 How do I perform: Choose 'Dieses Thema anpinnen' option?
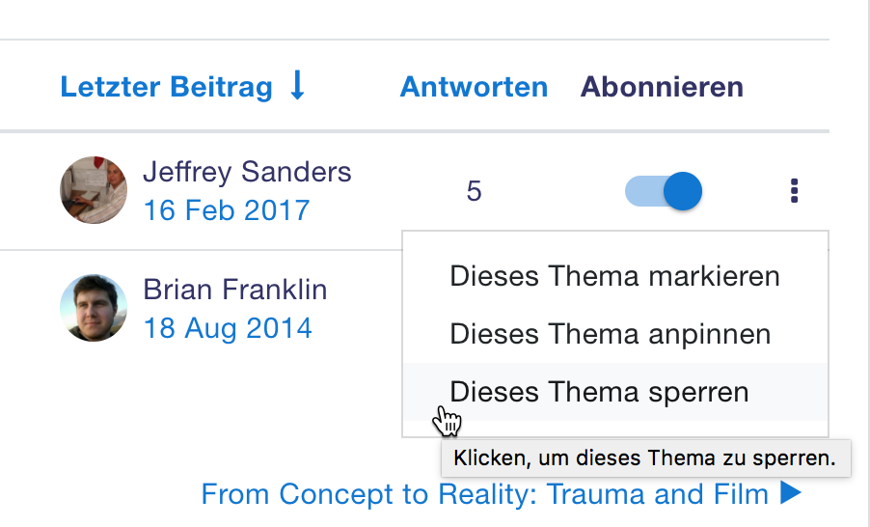click(610, 334)
